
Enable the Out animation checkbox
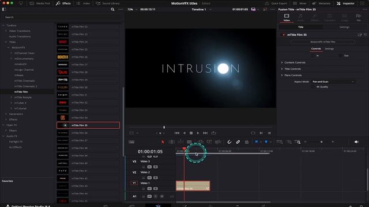tap(340, 56)
